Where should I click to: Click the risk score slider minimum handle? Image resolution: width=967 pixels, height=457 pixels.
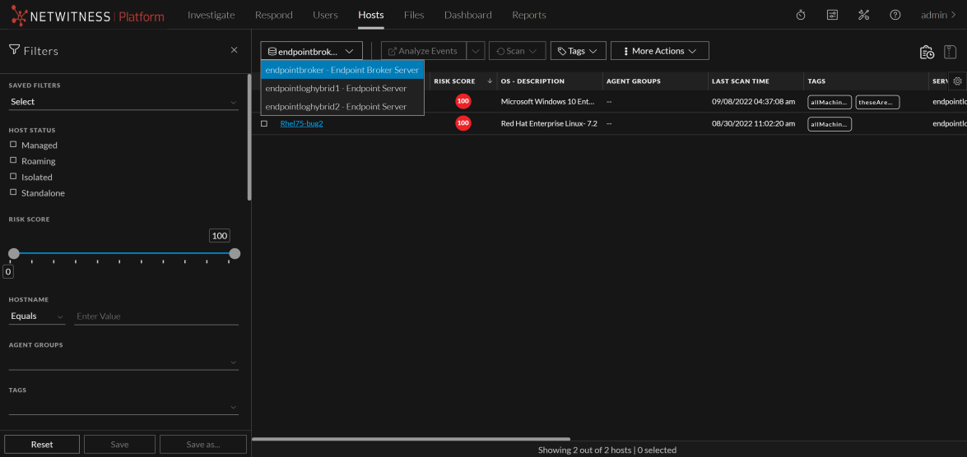(13, 254)
